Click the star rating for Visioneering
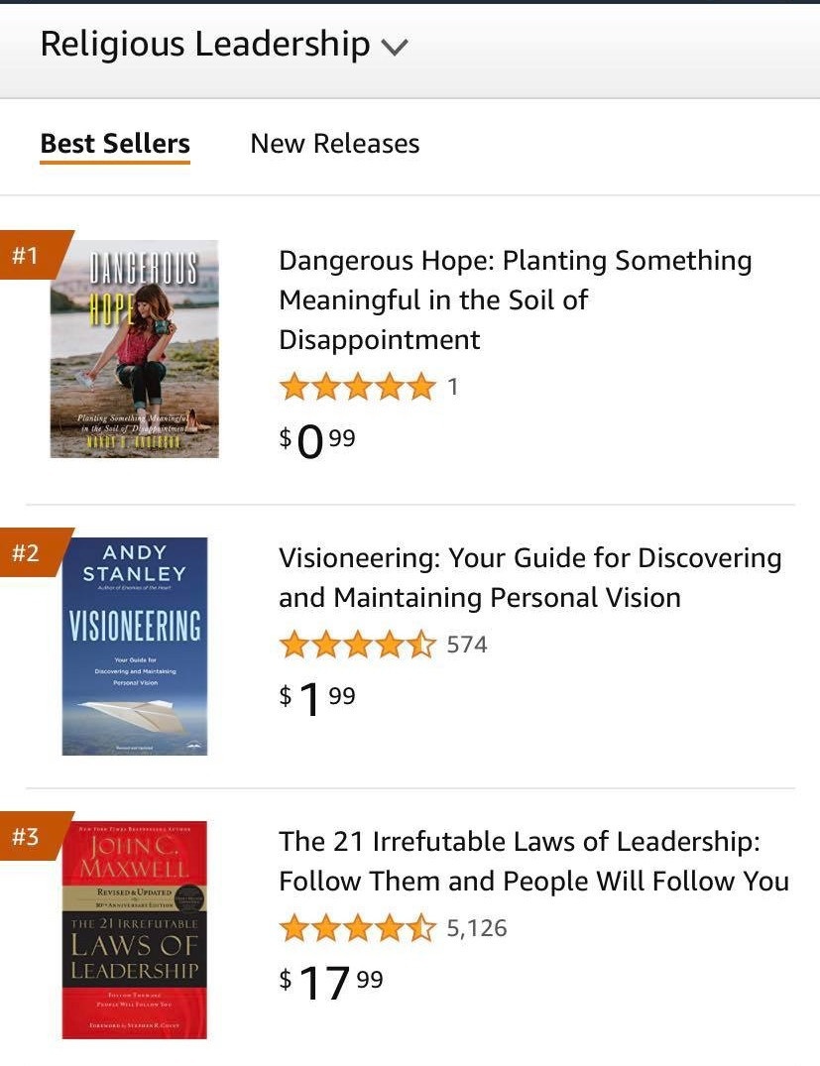Screen dimensions: 820x1066 (x=358, y=645)
